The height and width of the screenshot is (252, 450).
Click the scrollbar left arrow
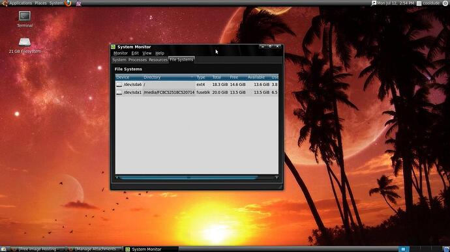(x=117, y=178)
